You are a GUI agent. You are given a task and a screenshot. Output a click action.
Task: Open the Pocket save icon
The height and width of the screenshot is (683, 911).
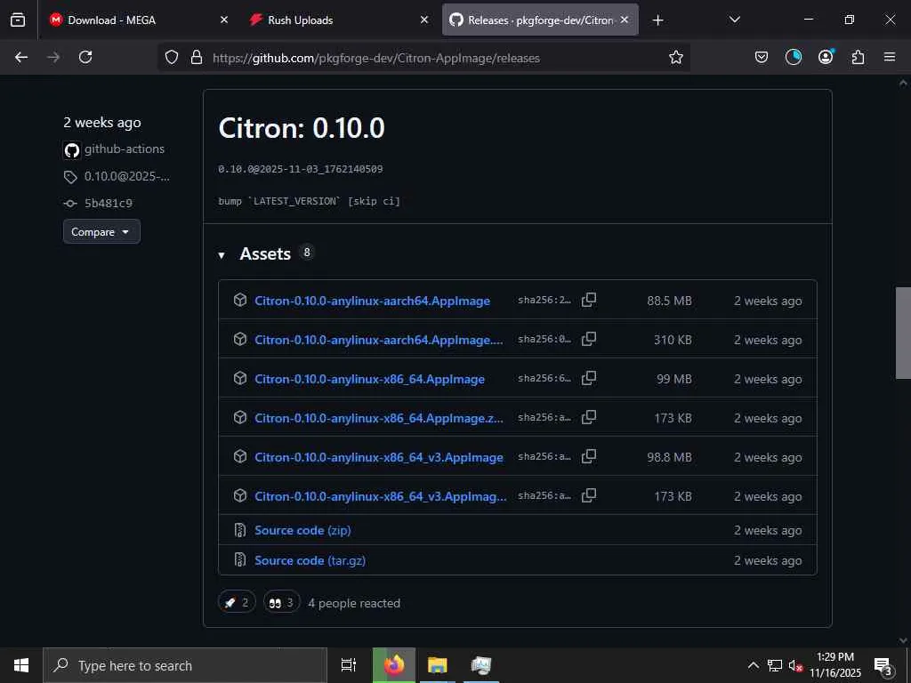point(762,58)
